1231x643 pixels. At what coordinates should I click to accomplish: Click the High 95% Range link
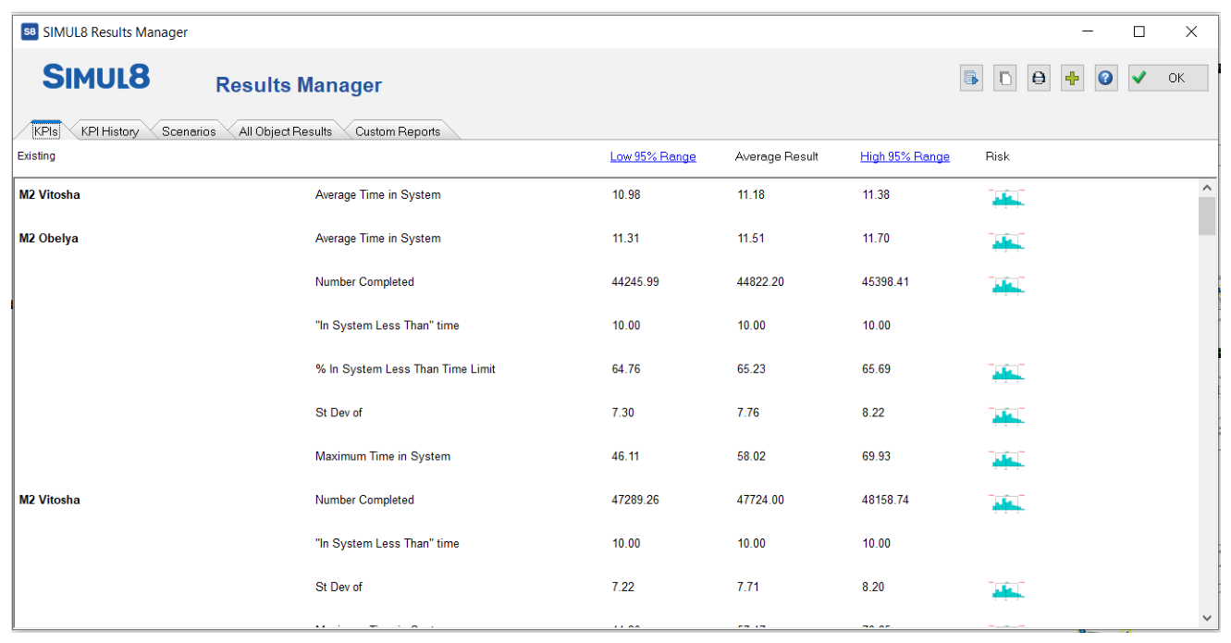(905, 156)
